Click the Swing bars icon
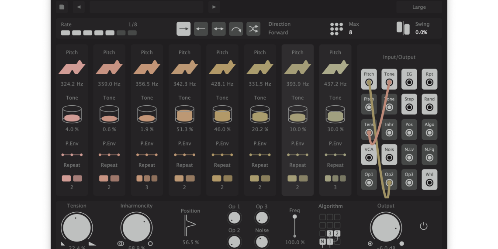The height and width of the screenshot is (249, 498). tap(403, 28)
